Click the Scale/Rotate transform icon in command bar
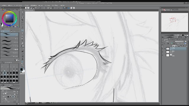Viewport: 189px width, 106px height. (x=53, y=8)
